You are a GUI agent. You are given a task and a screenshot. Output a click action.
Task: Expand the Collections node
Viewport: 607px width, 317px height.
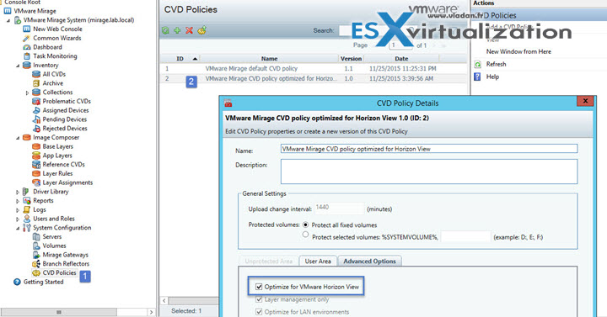pyautogui.click(x=27, y=92)
